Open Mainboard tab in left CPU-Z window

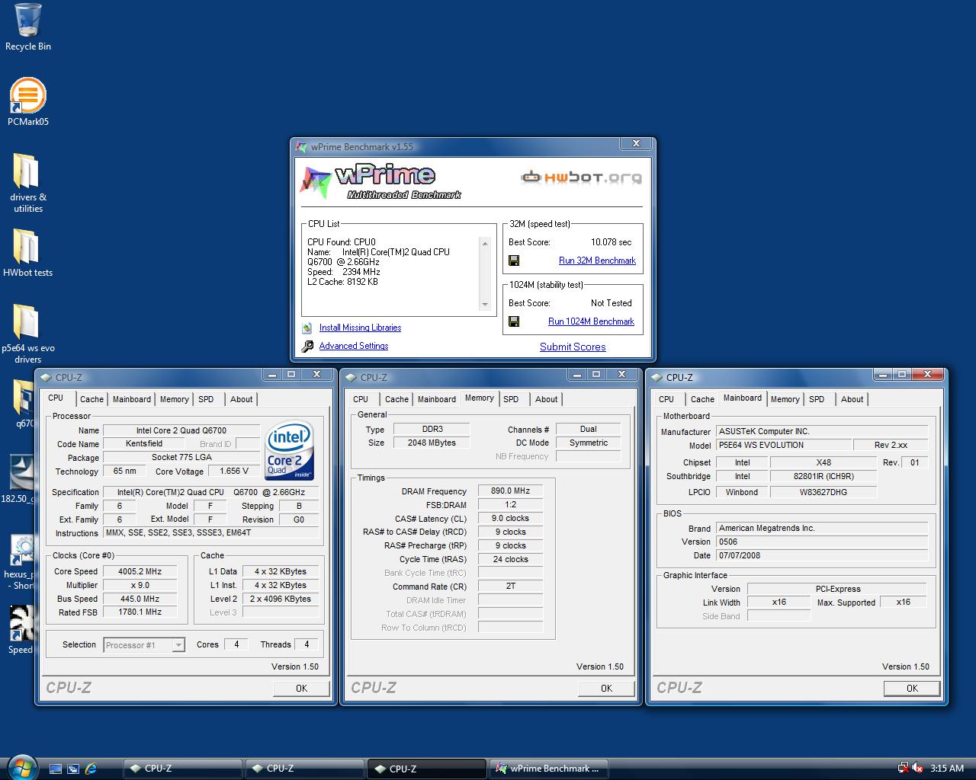(132, 399)
